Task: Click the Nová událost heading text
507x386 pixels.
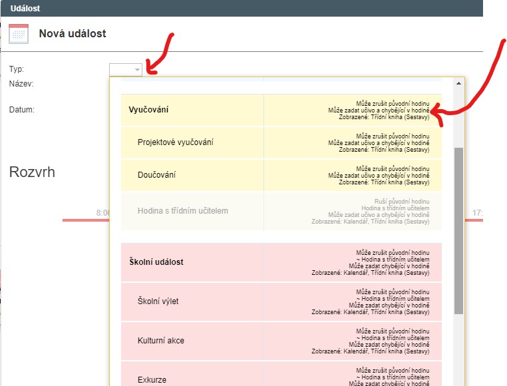Action: point(73,34)
